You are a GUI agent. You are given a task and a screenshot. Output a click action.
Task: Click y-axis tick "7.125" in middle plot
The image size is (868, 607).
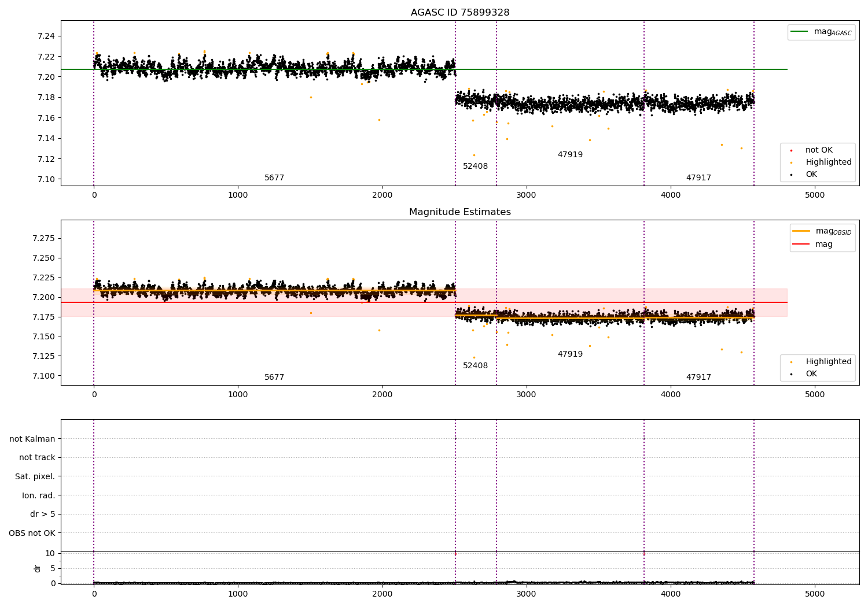[x=44, y=357]
